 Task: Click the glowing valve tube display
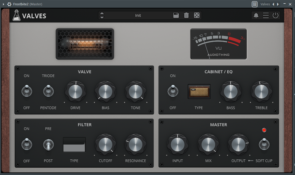pyautogui.click(x=85, y=44)
